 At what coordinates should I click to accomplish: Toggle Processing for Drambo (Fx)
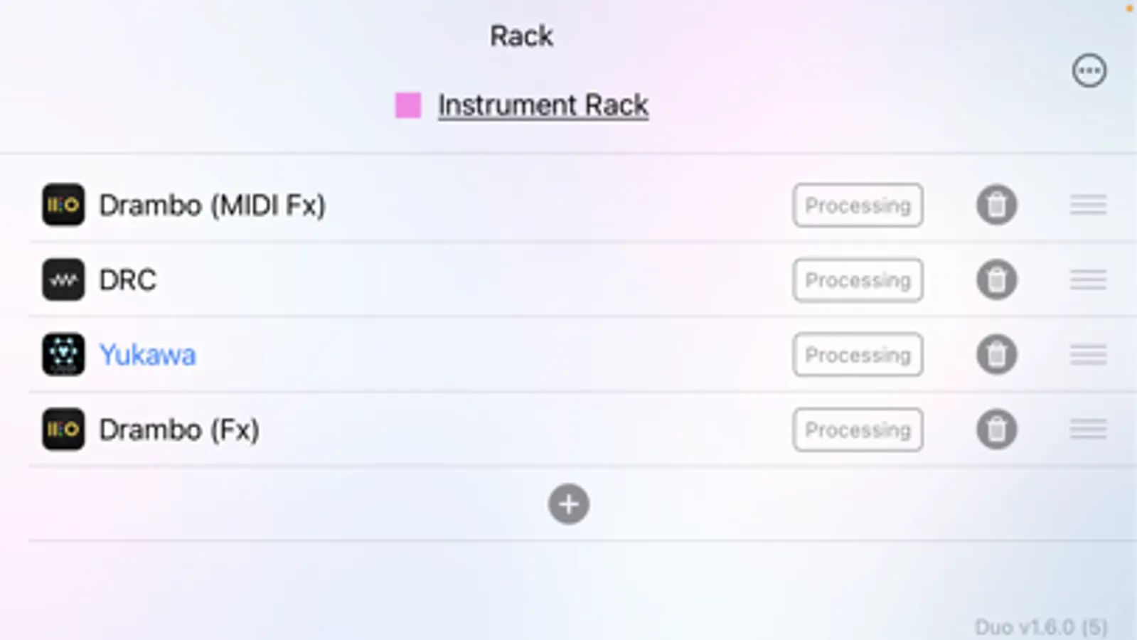[x=858, y=430]
